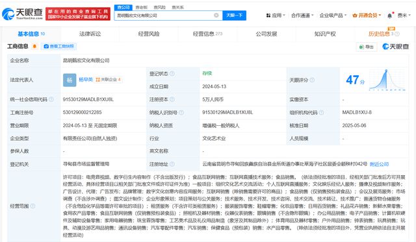This screenshot has width=416, height=242.
Task: Open the 附近公司 link
Action: 379,164
